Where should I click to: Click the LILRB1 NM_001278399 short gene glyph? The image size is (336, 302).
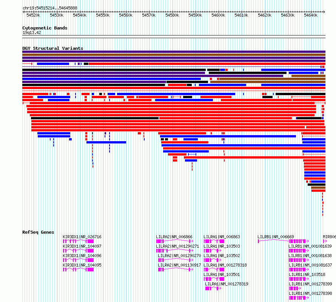295,288
